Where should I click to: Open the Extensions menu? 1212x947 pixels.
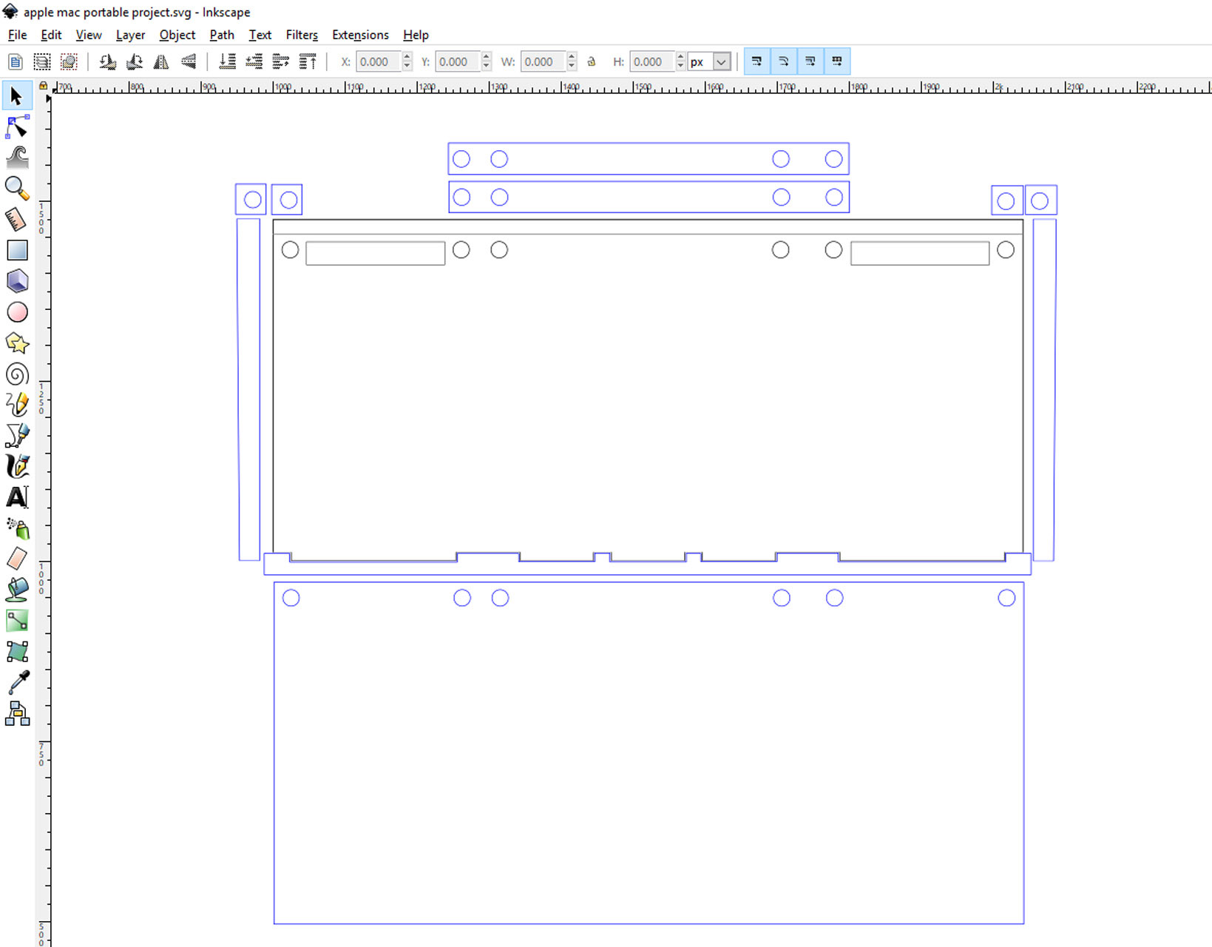pos(360,35)
